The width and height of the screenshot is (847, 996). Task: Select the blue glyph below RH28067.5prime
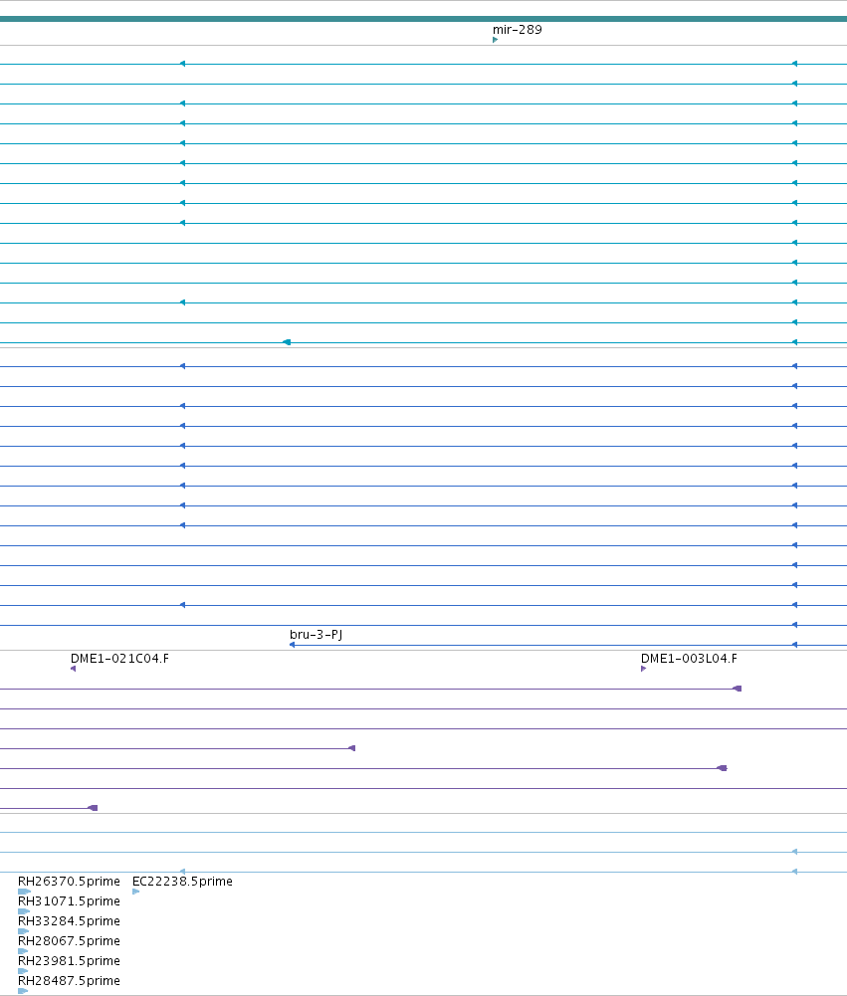[x=22, y=951]
